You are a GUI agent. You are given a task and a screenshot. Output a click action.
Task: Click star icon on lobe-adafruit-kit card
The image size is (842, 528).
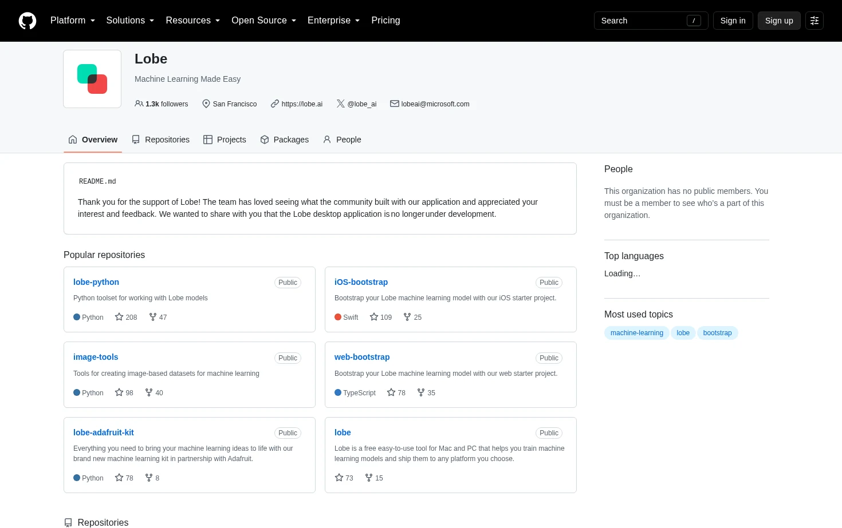(119, 478)
